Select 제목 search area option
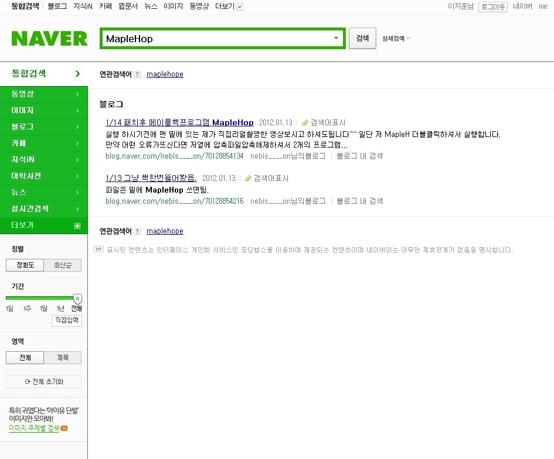 tap(63, 358)
